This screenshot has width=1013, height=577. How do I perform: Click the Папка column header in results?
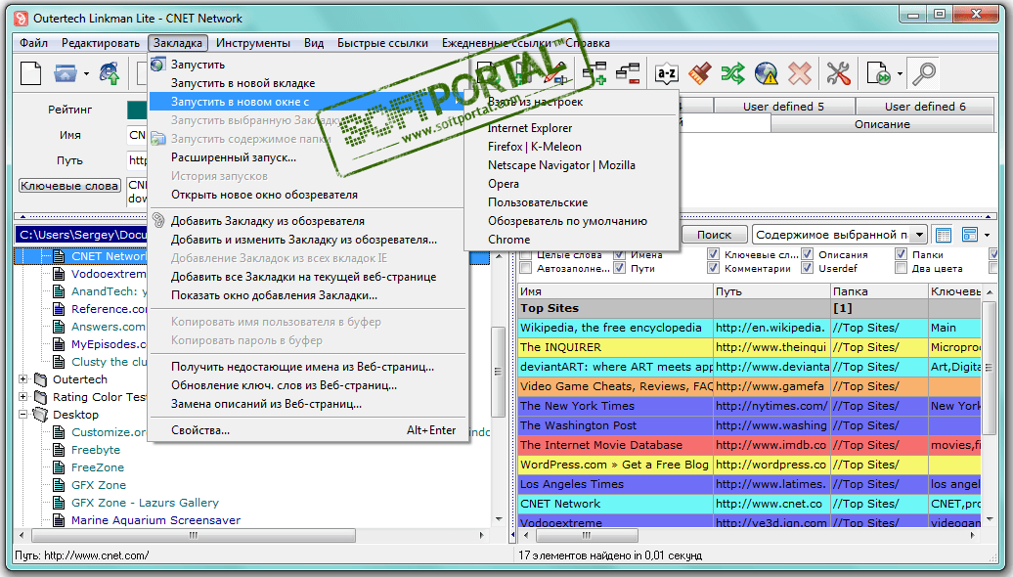[879, 291]
